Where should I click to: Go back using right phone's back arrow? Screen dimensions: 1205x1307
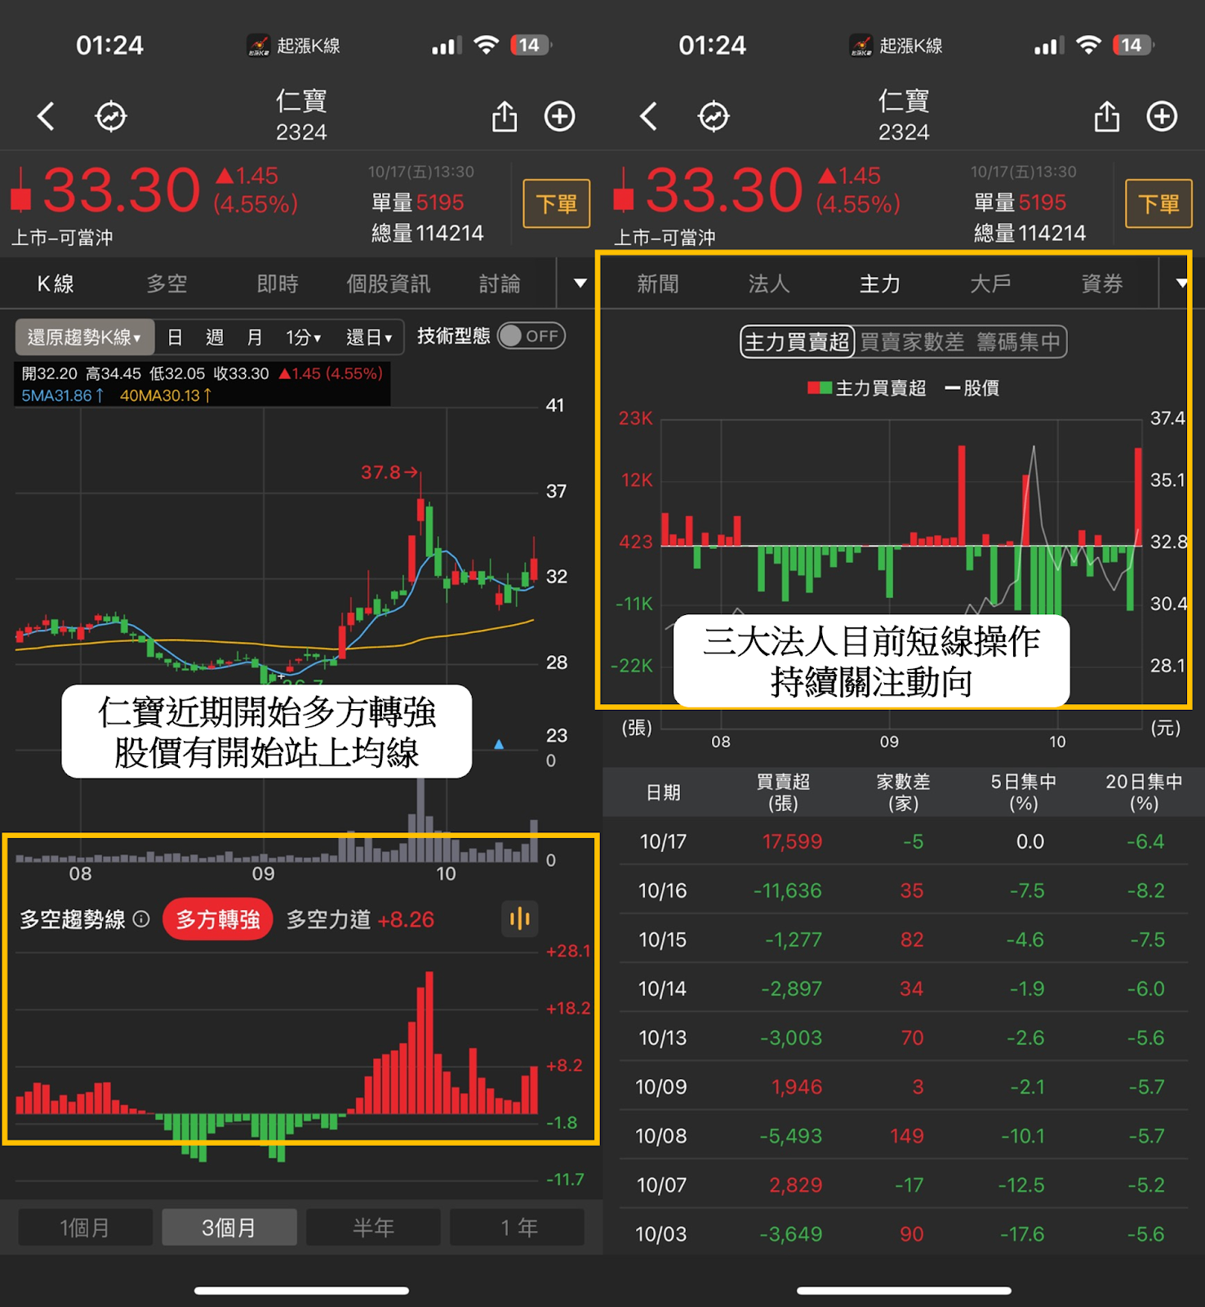click(x=649, y=116)
